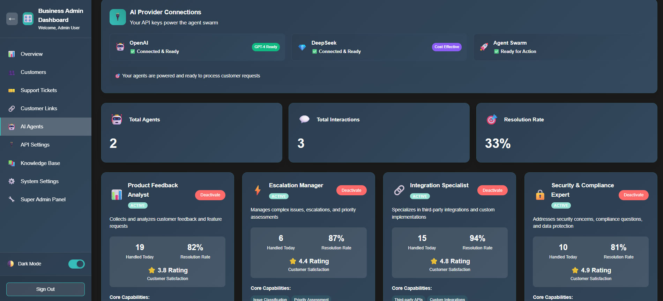Click the DeepSeek diamond icon

302,47
